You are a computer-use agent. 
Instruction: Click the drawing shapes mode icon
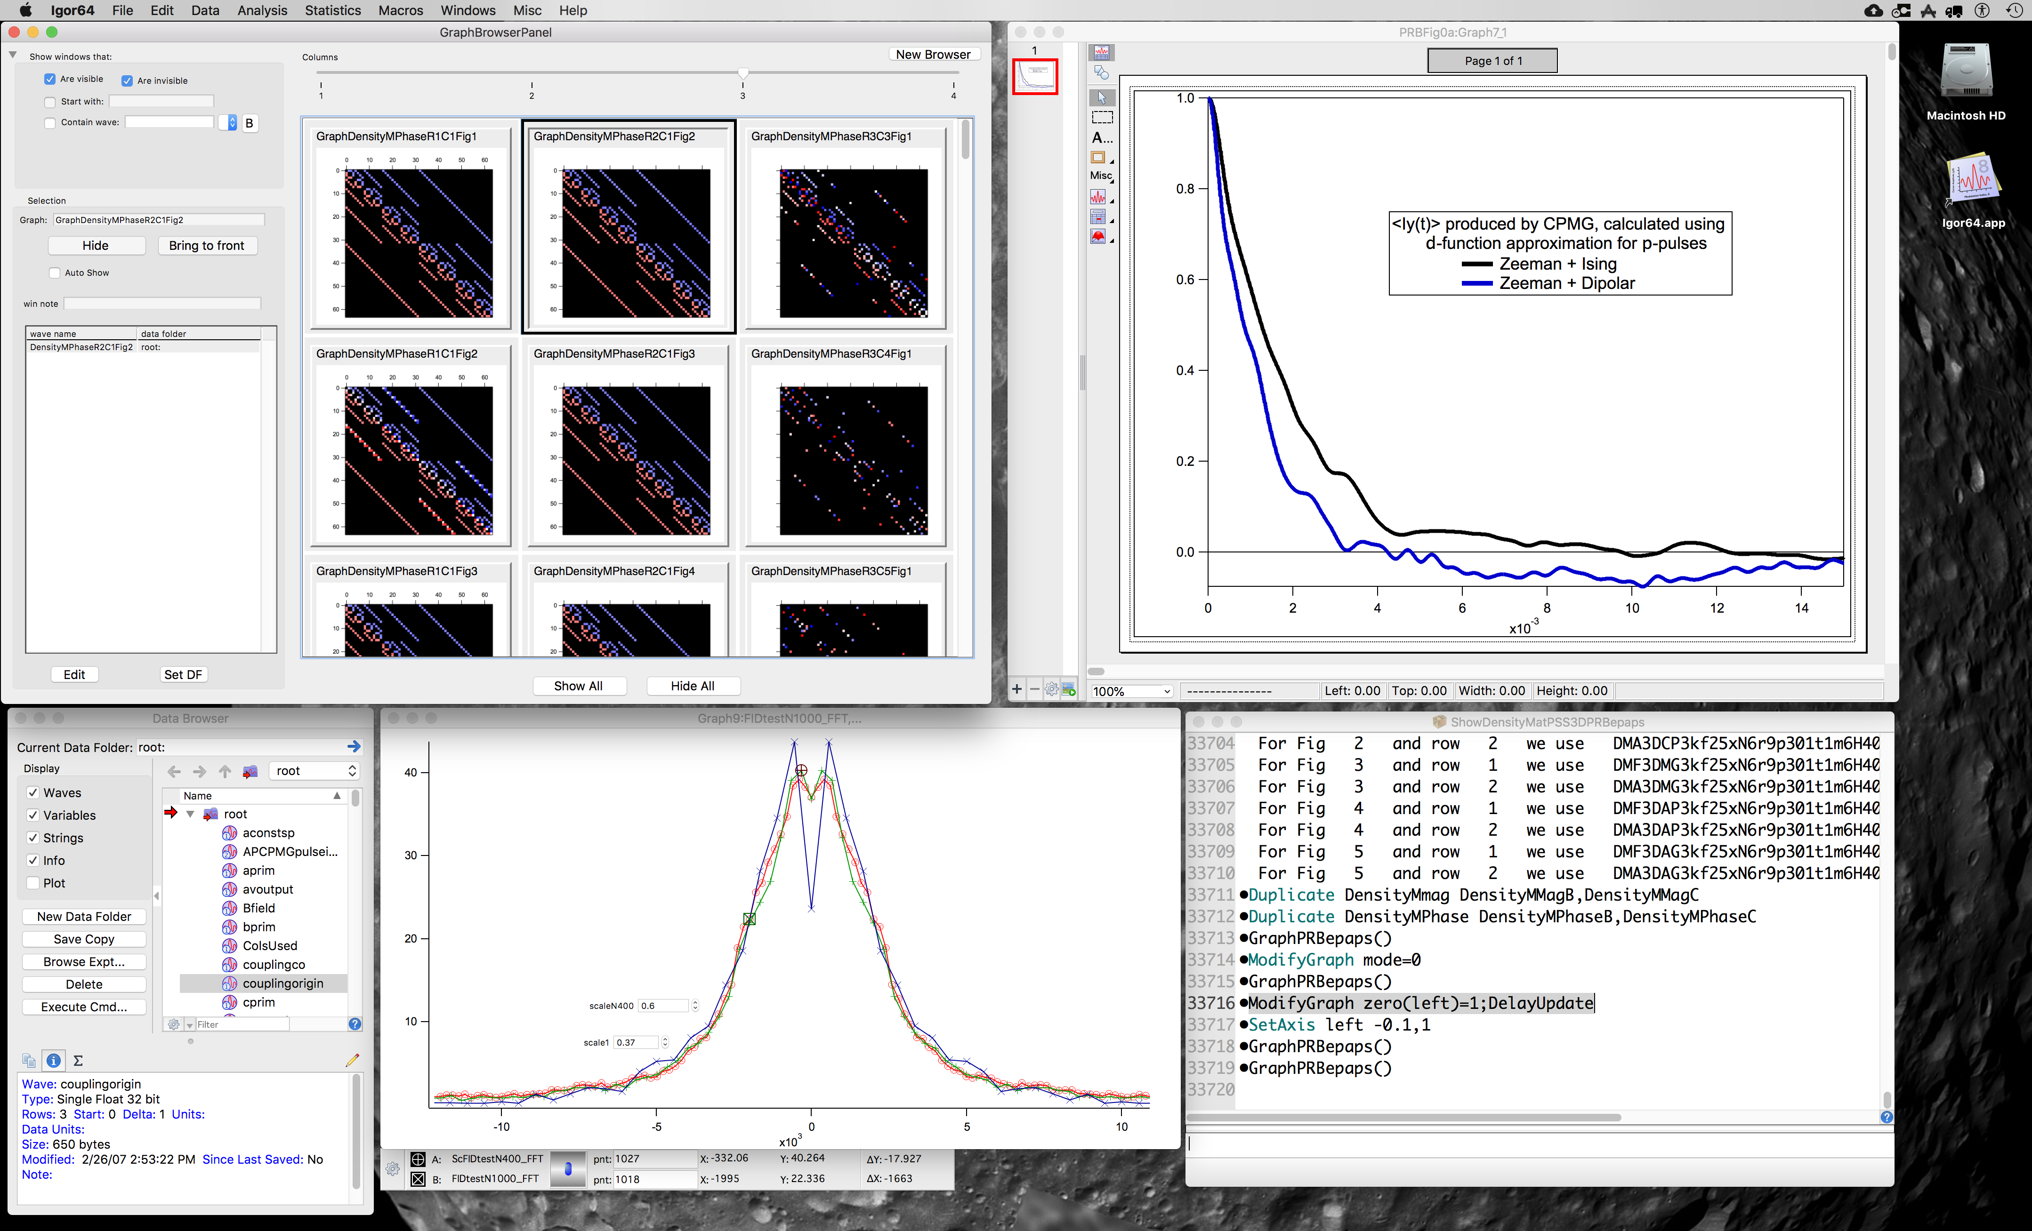tap(1101, 72)
